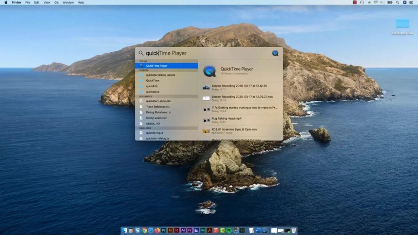418x235 pixels.
Task: Open the Screencast Raw desktop folder
Action: tap(402, 27)
